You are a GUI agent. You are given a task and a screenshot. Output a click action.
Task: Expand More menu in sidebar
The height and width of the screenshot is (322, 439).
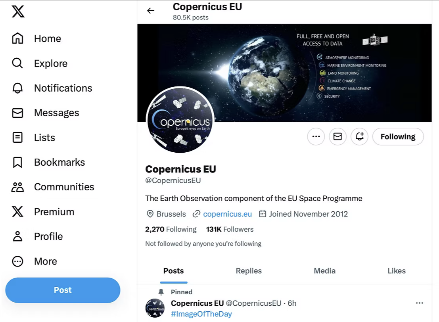tap(17, 261)
